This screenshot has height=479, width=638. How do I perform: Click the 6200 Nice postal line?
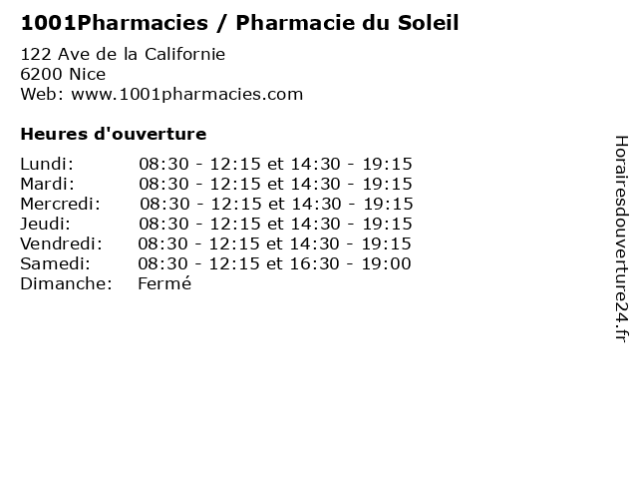63,74
